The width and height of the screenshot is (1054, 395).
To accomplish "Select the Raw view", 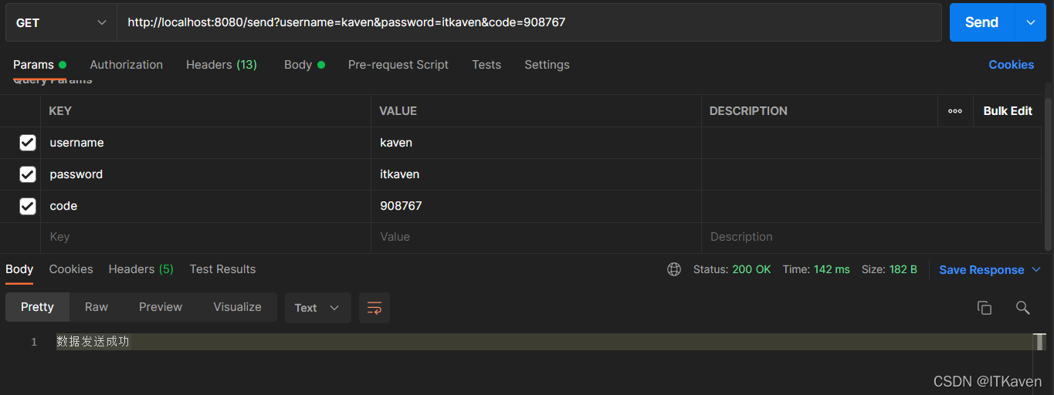I will click(97, 307).
